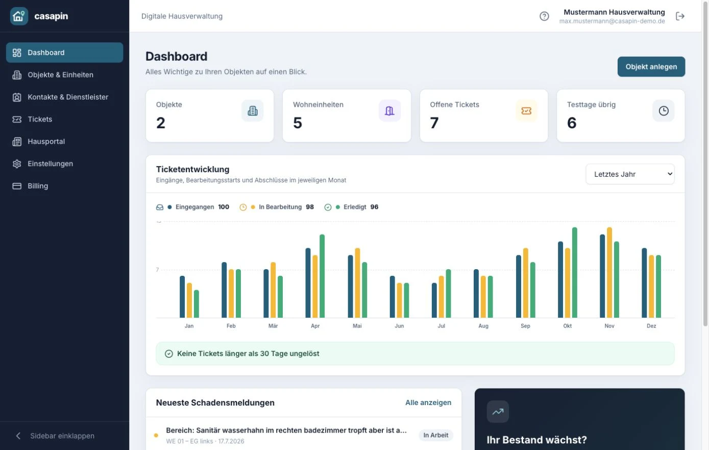Click 'Keine Tickets länger als 30 Tage ungelöst'
The height and width of the screenshot is (450, 709).
[x=248, y=353]
